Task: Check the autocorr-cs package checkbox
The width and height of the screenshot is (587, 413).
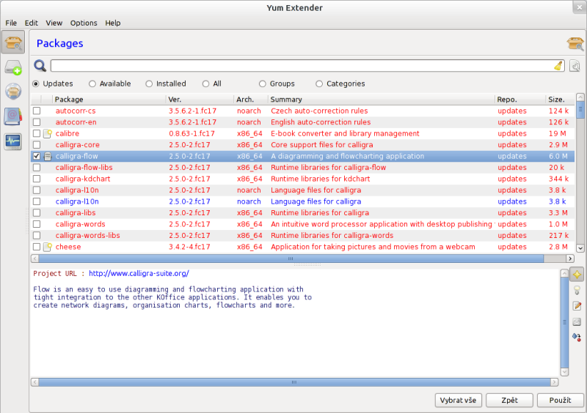Action: point(37,111)
